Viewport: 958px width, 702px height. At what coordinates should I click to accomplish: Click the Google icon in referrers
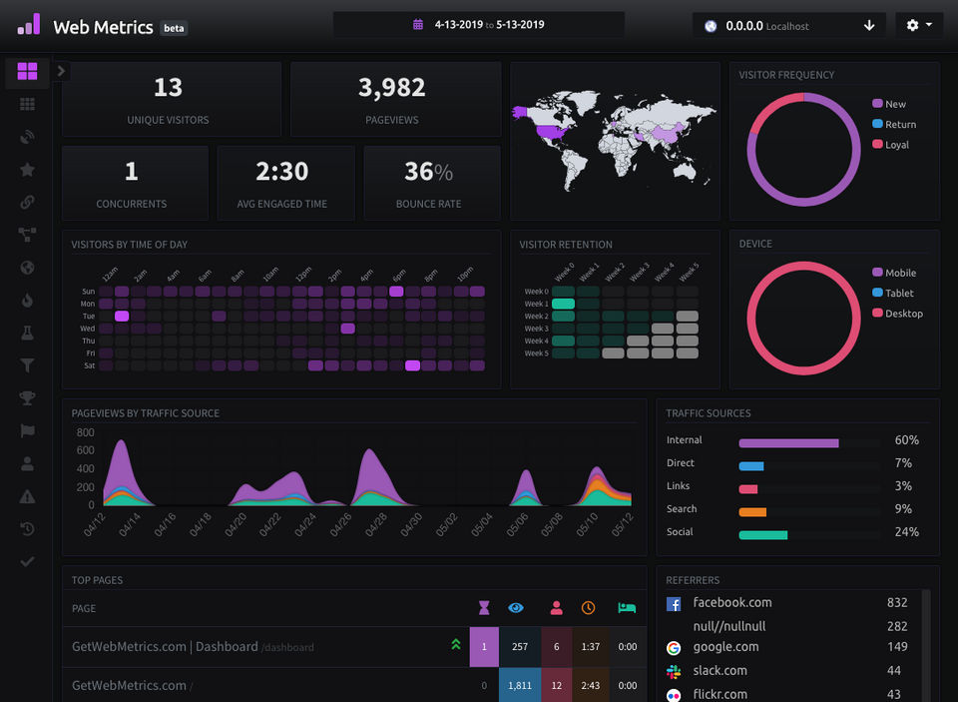[674, 648]
